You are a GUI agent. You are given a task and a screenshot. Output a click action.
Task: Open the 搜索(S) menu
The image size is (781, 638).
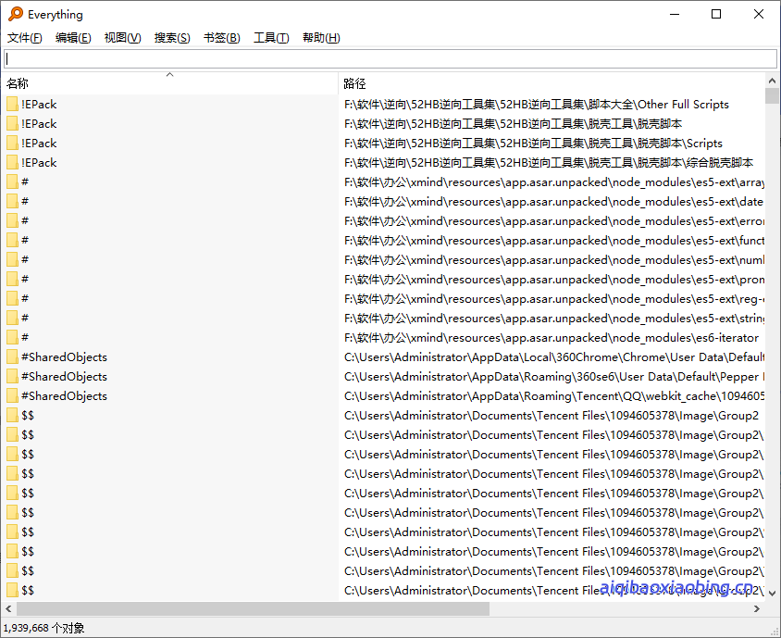[x=172, y=38]
